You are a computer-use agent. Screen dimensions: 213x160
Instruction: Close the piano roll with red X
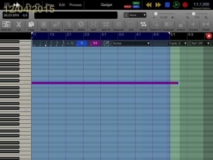coord(209,36)
